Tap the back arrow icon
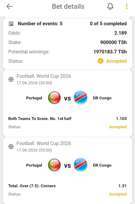 pos(10,6)
